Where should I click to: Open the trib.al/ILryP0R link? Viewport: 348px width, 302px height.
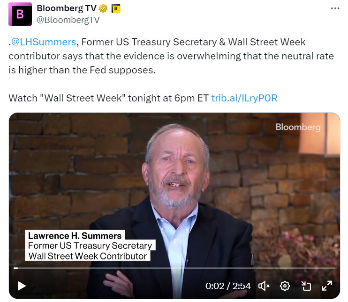244,98
